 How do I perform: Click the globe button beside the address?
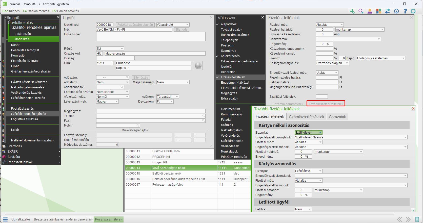tap(198, 66)
